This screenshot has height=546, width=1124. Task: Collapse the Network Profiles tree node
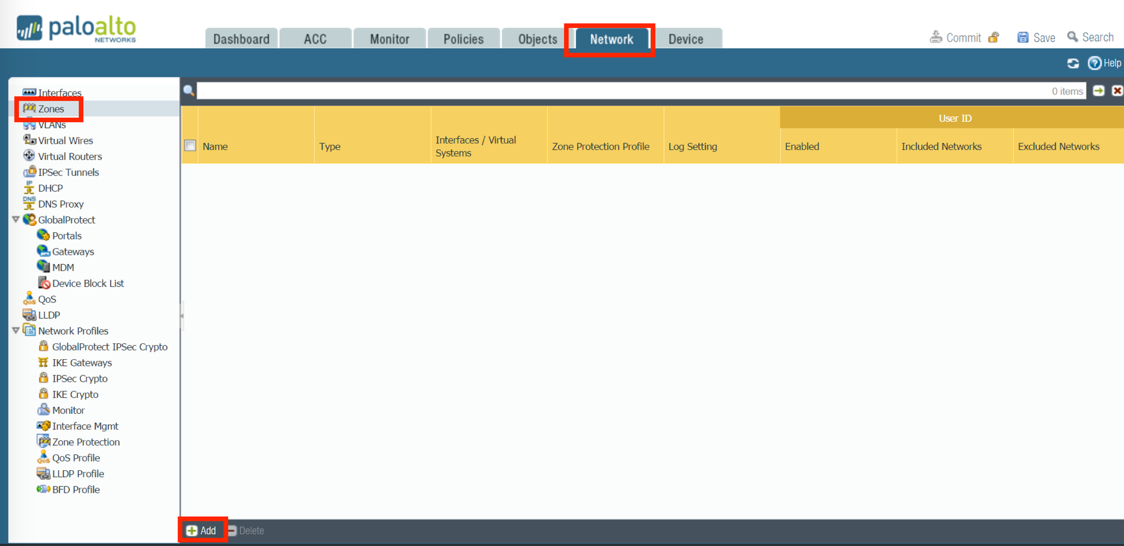[16, 331]
